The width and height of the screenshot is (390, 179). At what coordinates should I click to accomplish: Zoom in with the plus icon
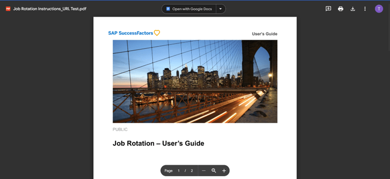click(x=224, y=171)
